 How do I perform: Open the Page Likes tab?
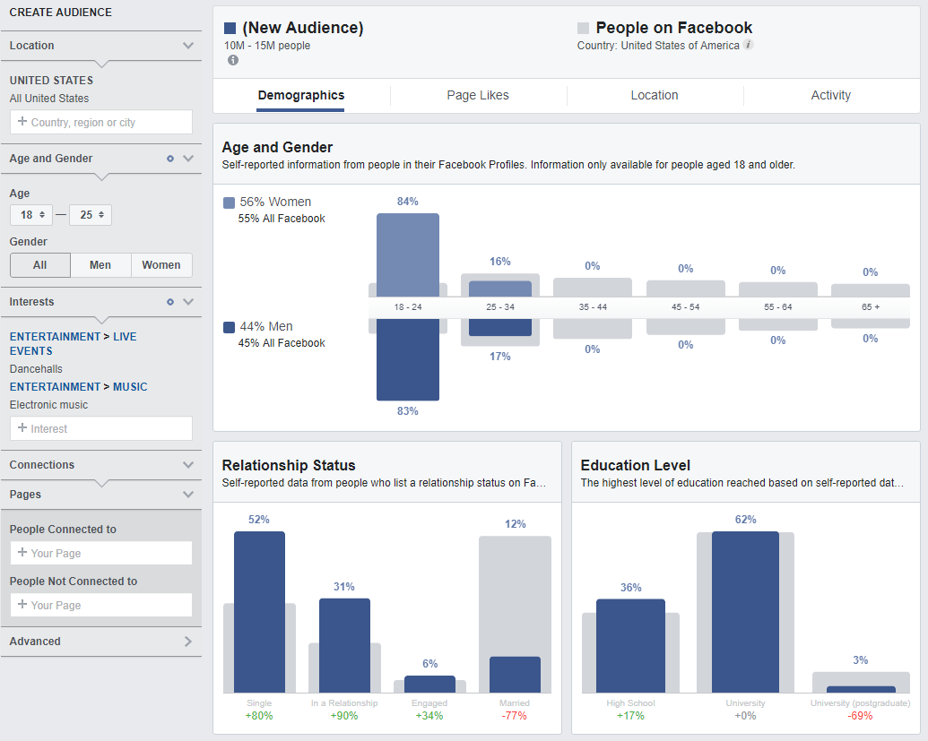[x=478, y=95]
